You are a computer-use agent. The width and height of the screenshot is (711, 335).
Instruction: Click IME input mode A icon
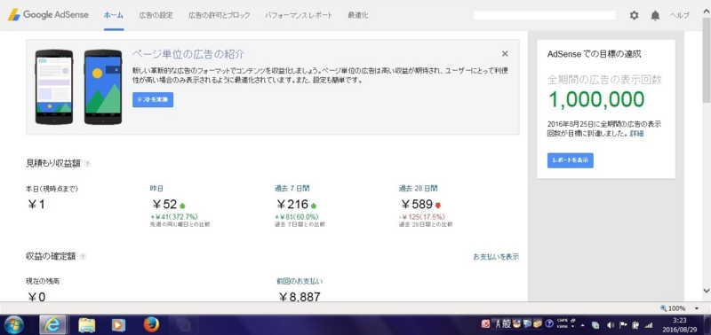click(498, 324)
